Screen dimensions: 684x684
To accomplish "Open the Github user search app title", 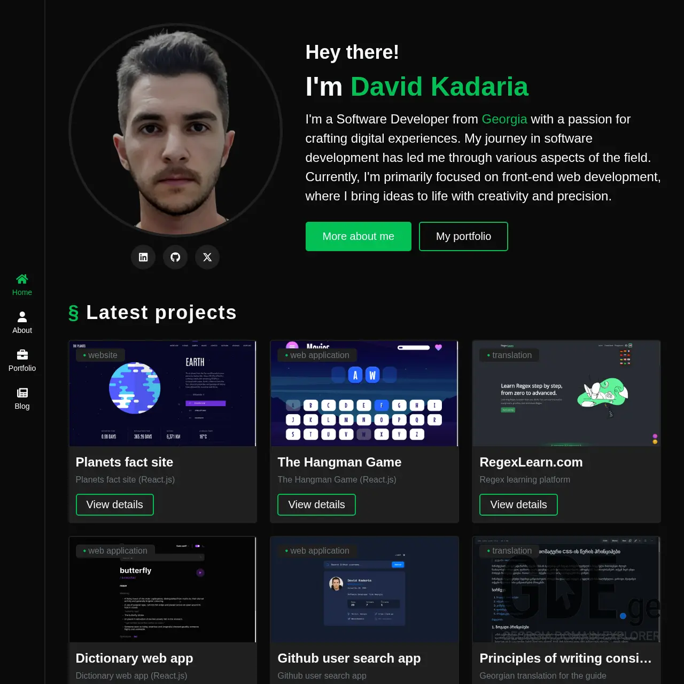I will click(x=349, y=658).
